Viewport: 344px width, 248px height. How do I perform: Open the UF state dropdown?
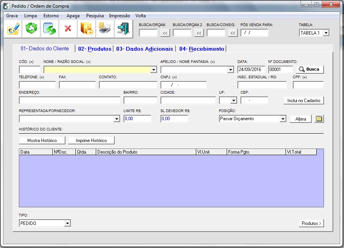click(x=233, y=101)
